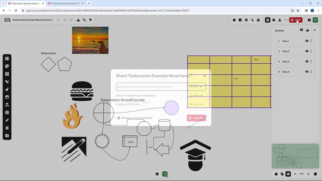Click the Mural logo home icon
The height and width of the screenshot is (181, 322).
point(8,20)
